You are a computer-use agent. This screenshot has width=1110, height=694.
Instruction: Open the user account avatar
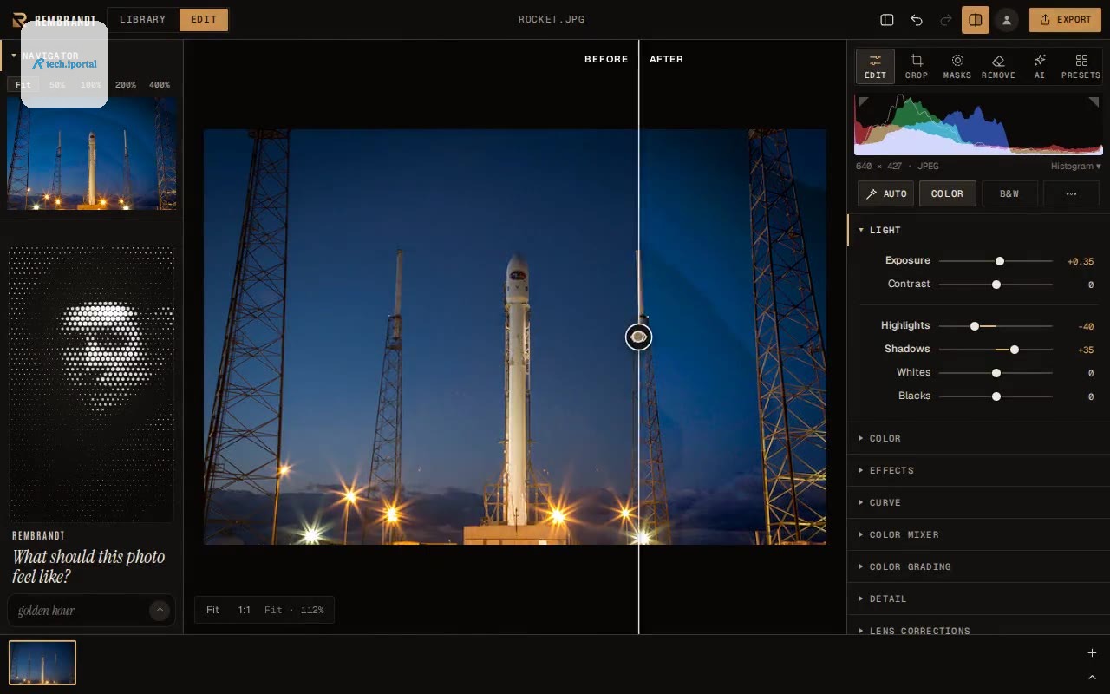[x=1007, y=20]
